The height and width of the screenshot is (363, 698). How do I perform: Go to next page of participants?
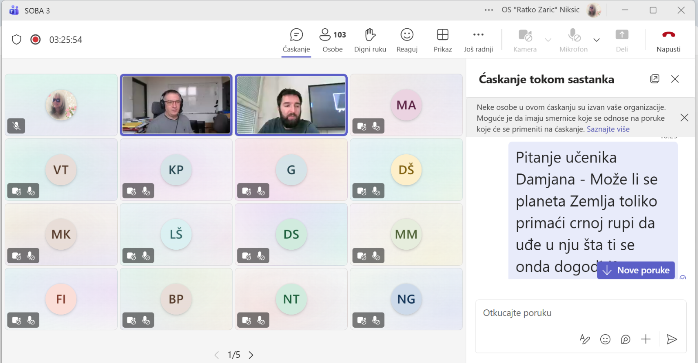click(x=251, y=355)
